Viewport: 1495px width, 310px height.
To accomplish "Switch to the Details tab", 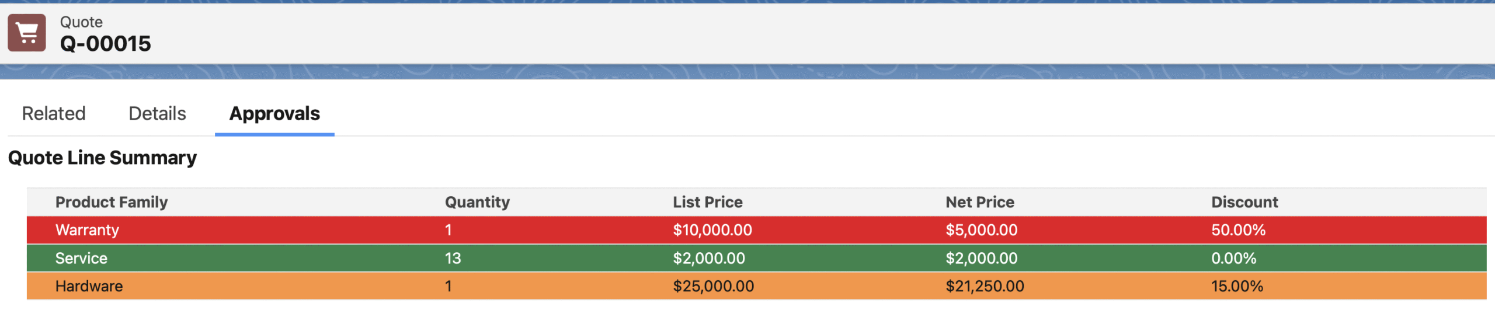I will (157, 113).
